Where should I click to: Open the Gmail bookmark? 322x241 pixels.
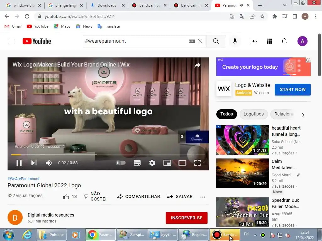(13, 26)
